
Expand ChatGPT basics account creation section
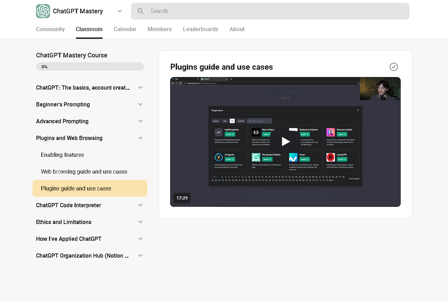pos(140,87)
